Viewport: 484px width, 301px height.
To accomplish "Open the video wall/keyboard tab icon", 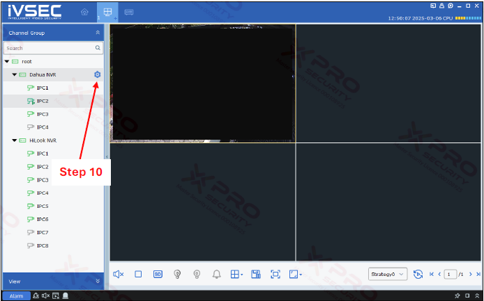I will pos(129,12).
